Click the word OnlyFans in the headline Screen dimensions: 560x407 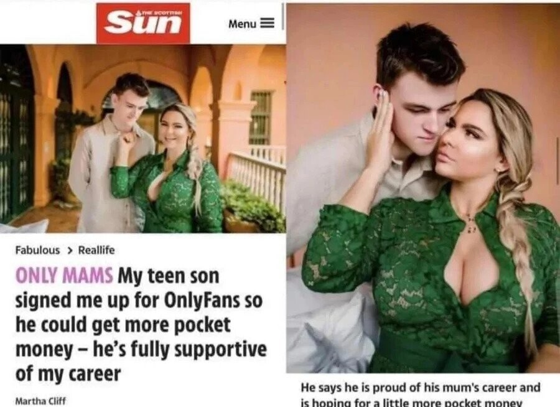pyautogui.click(x=202, y=301)
